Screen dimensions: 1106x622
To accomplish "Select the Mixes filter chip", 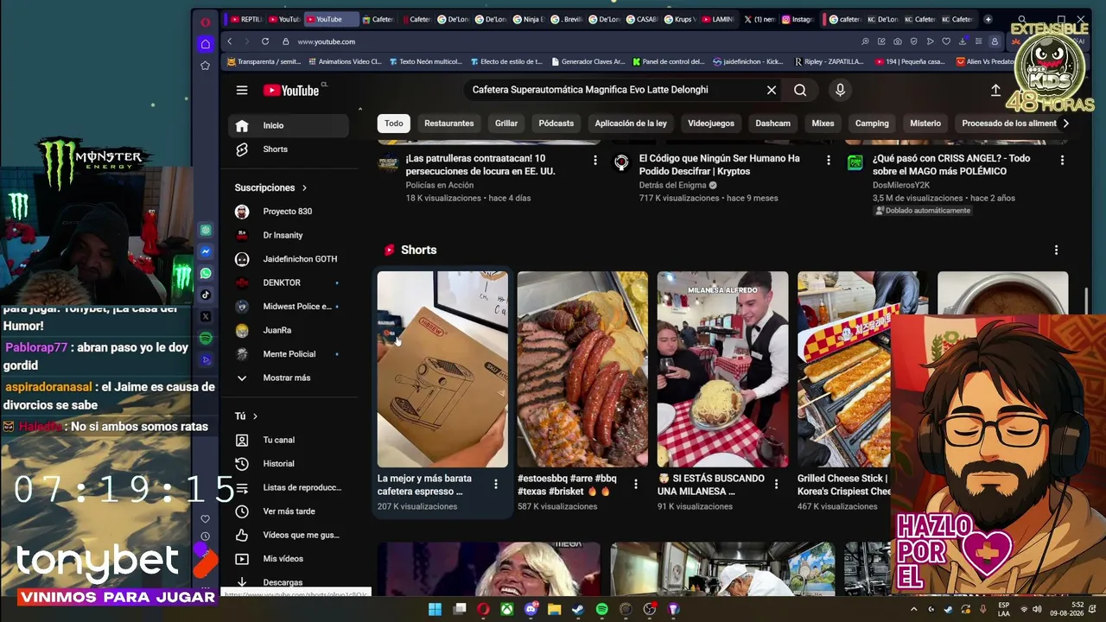I will [x=823, y=124].
